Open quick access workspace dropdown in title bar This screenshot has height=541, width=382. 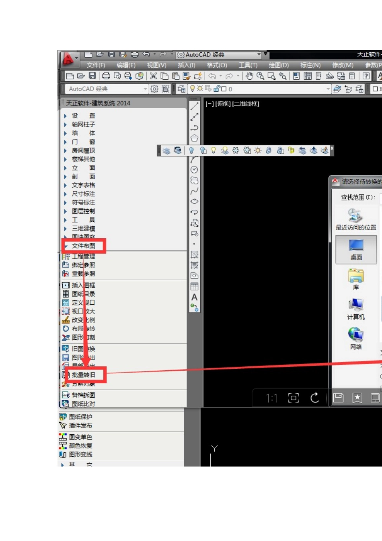[x=259, y=54]
